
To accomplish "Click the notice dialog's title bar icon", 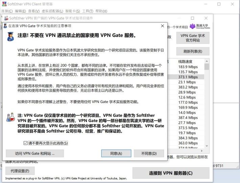I will click(x=5, y=26).
